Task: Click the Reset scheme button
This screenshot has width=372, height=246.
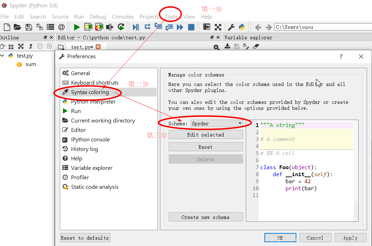Action: click(206, 147)
